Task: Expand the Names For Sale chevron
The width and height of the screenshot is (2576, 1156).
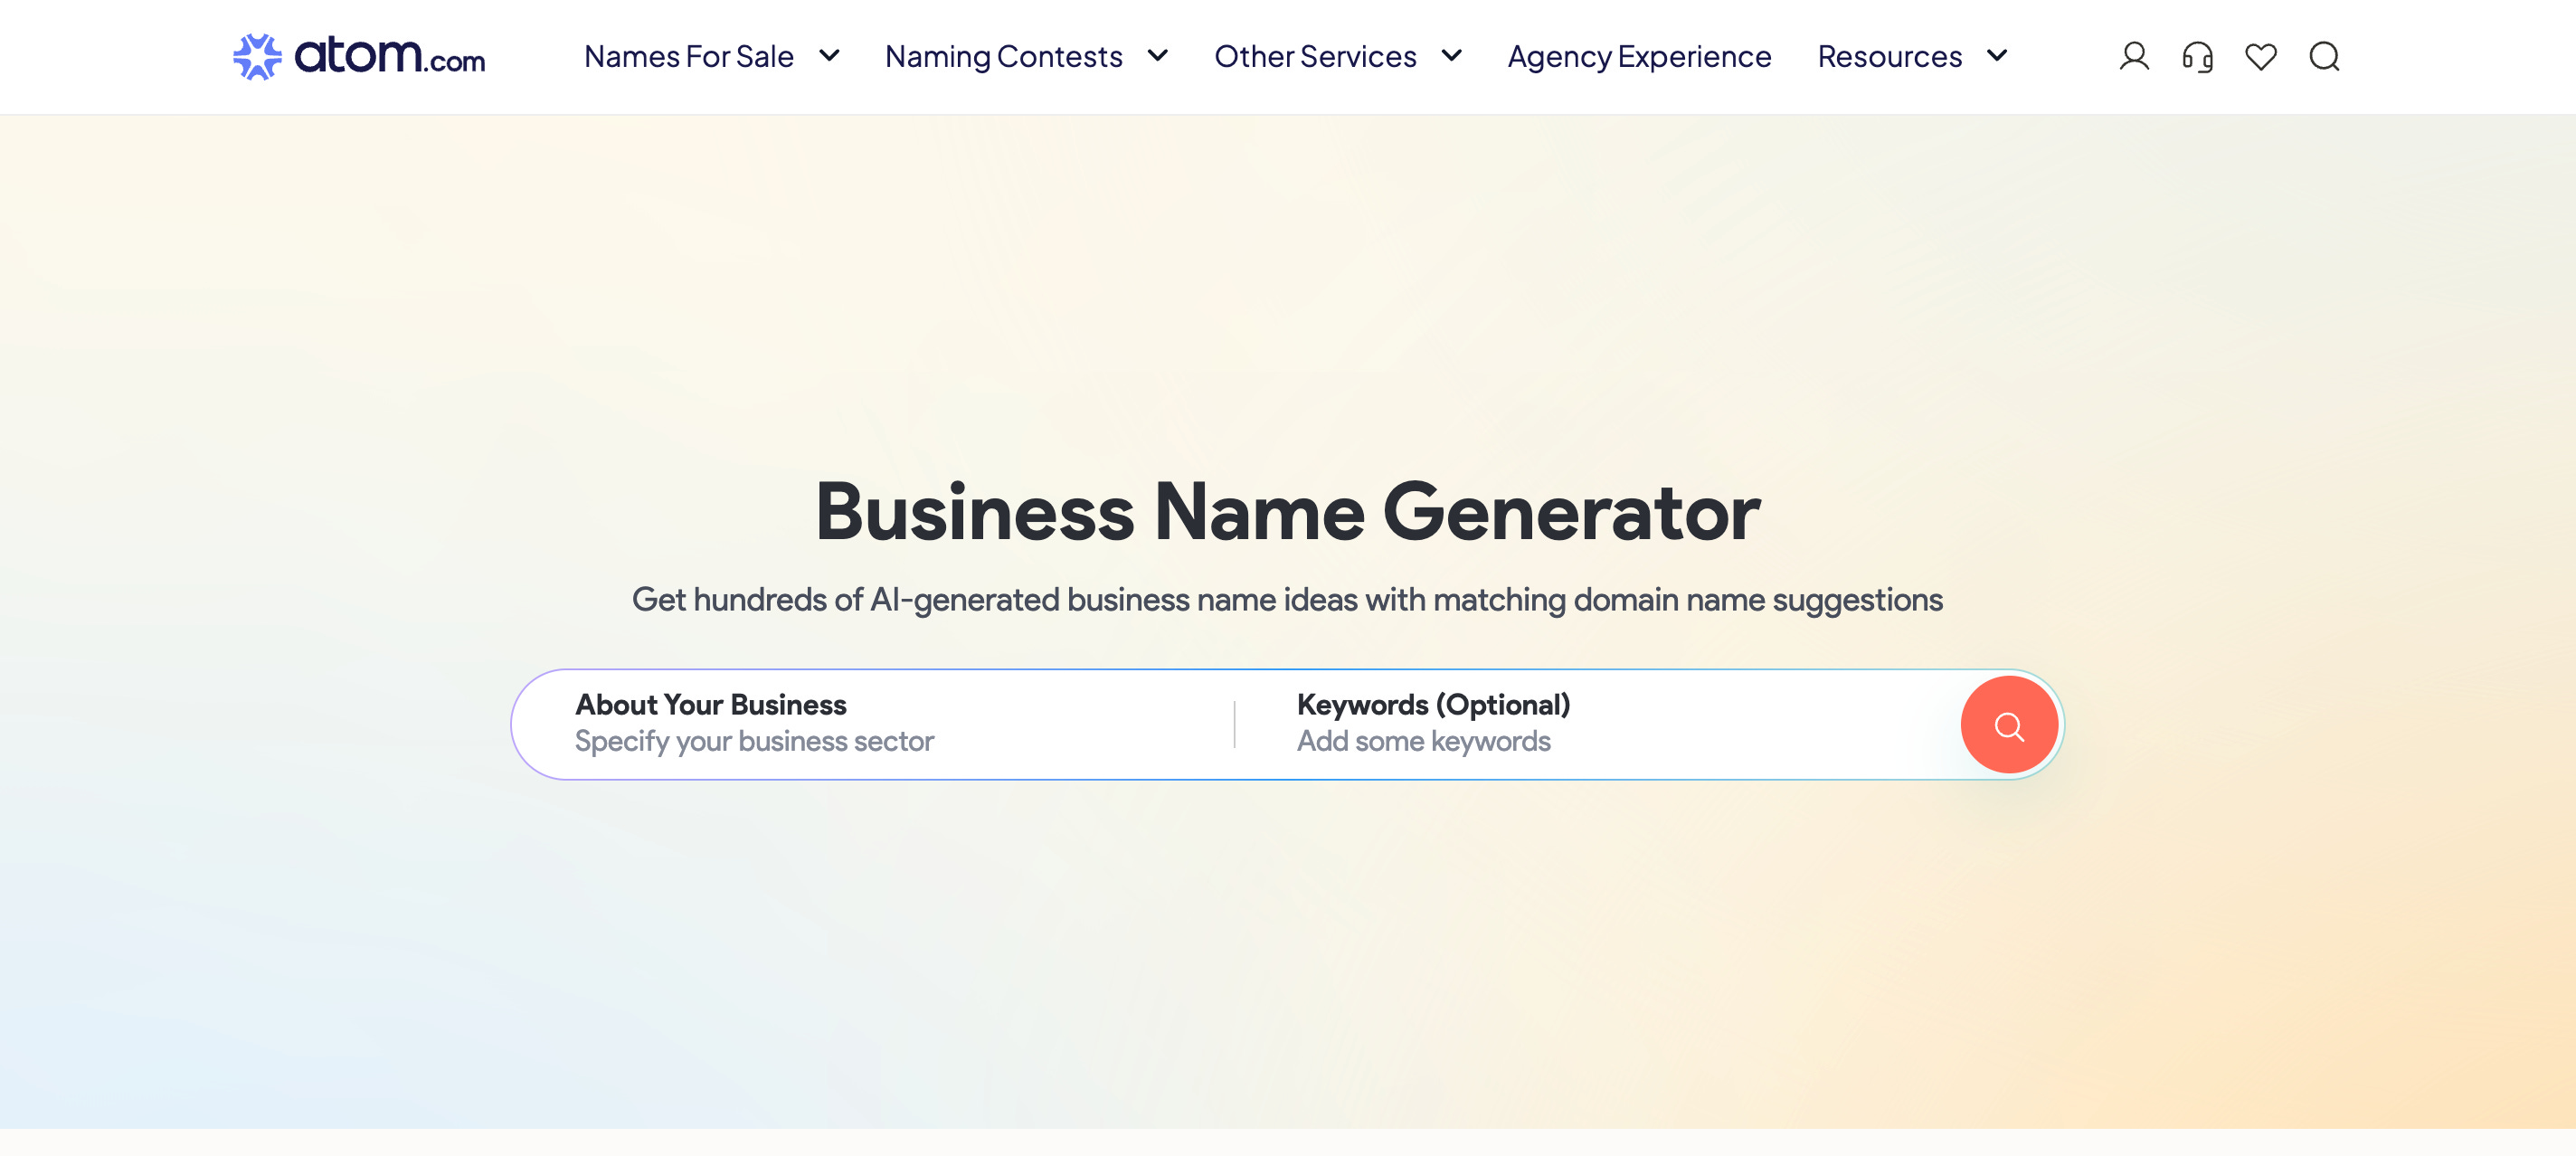Action: pyautogui.click(x=829, y=56)
